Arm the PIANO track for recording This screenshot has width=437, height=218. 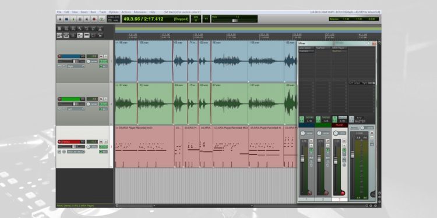59,141
